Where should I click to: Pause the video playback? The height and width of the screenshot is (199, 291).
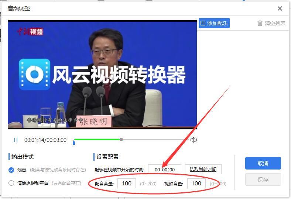pos(16,140)
